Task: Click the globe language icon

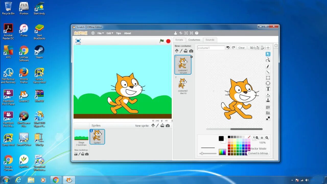Action: (93, 33)
